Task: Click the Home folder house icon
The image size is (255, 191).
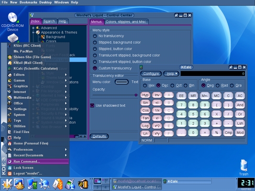Action: click(10, 143)
